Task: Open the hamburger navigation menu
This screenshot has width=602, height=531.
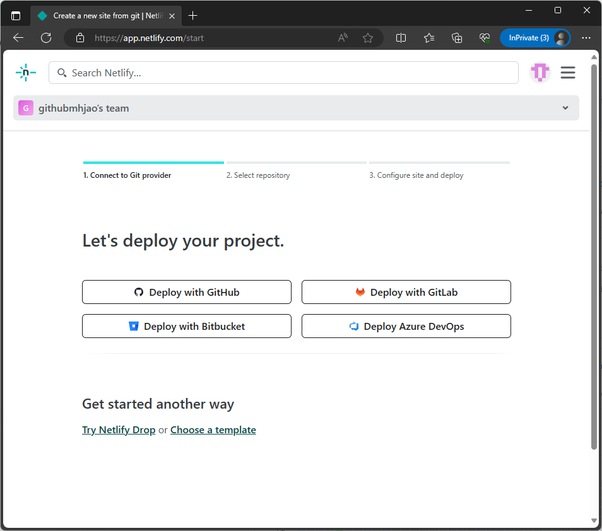Action: [567, 73]
